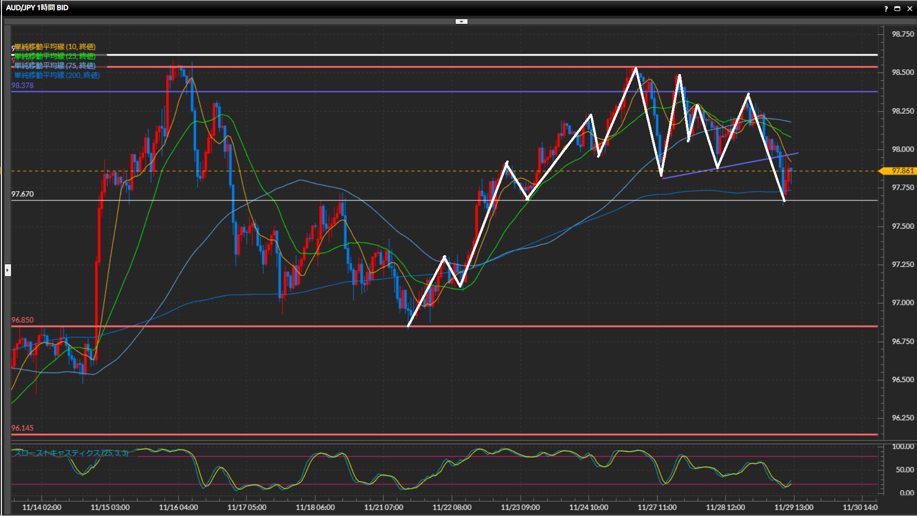Click the 98.750 price axis label

903,34
